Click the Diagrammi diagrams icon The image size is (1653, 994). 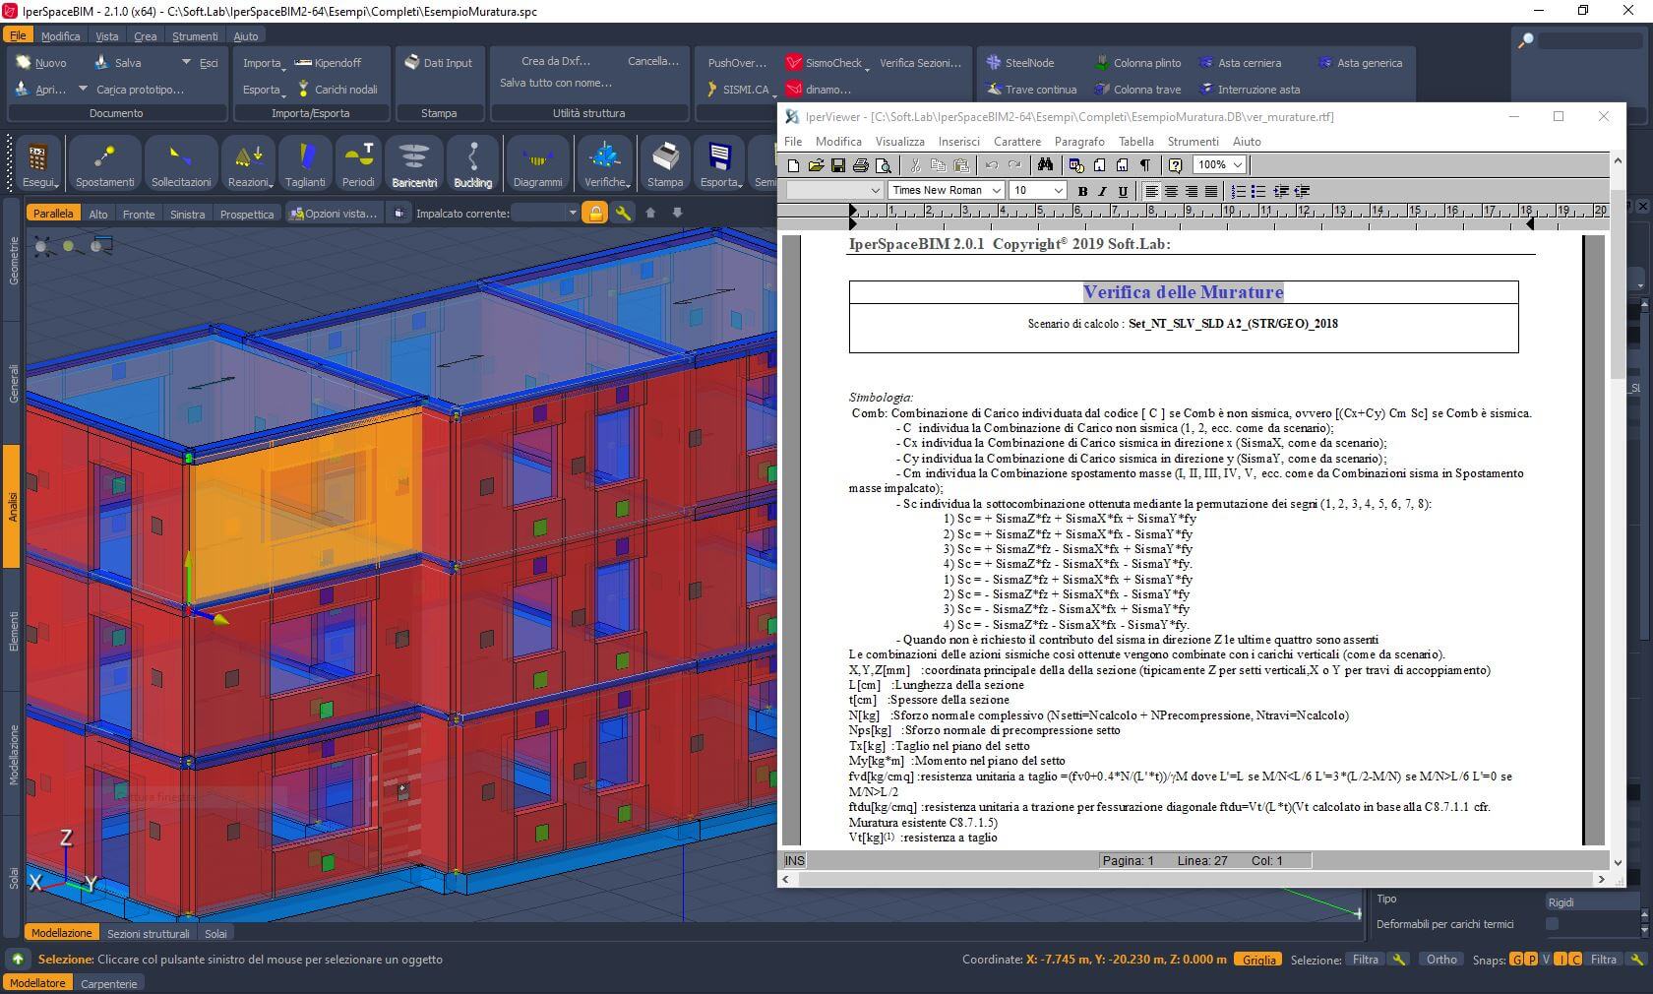(537, 163)
